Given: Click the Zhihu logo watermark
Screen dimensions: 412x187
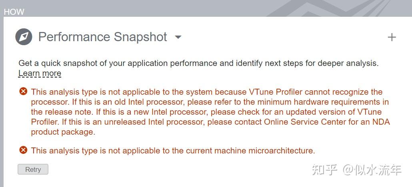Looking at the screenshot, I should tap(324, 170).
